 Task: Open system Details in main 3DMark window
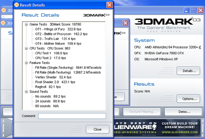coord(188,71)
